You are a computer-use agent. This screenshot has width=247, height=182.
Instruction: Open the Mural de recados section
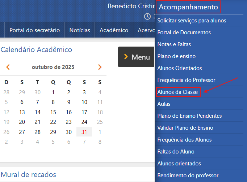coord(28,175)
